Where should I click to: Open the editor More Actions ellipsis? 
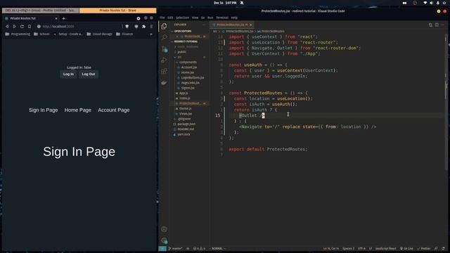click(443, 25)
